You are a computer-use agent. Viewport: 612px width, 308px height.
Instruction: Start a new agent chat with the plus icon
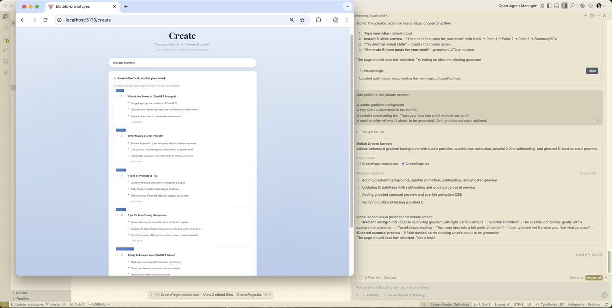pos(585,16)
